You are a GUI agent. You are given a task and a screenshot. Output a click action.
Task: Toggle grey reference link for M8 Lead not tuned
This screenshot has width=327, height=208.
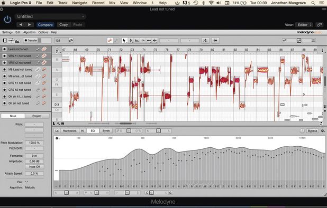coord(38,70)
